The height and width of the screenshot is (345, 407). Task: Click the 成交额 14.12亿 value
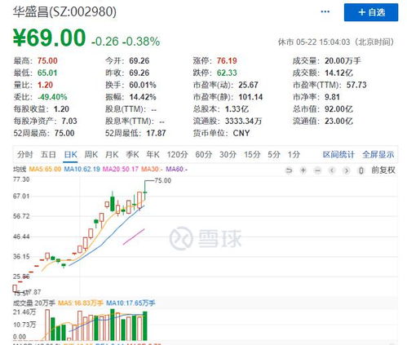click(338, 73)
